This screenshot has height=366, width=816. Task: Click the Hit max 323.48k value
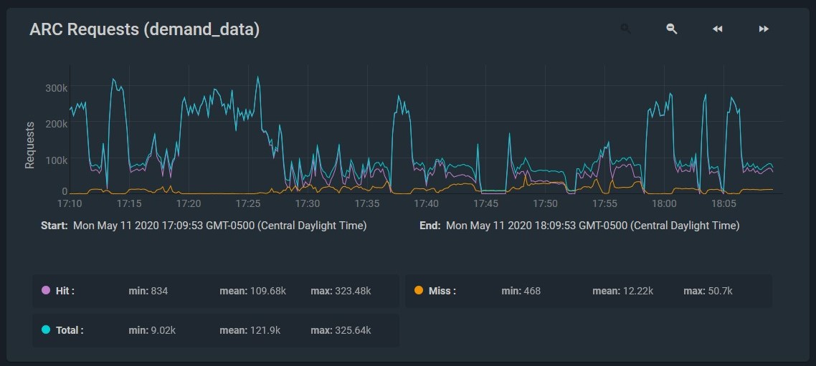(341, 291)
